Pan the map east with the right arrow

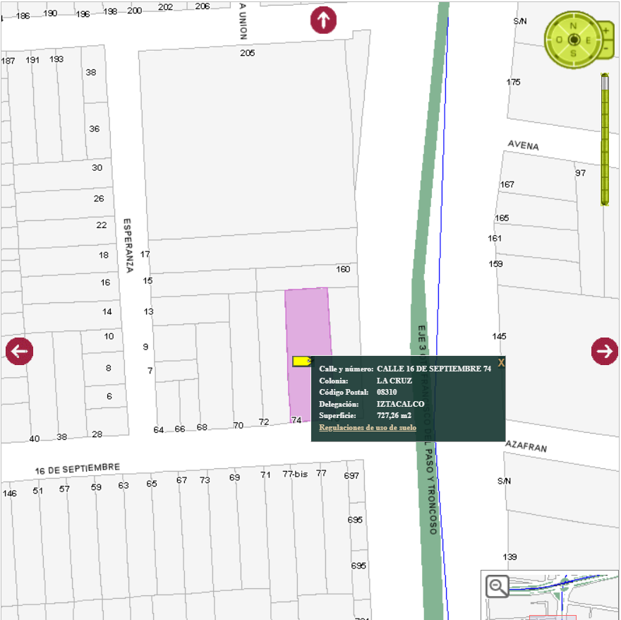tap(605, 351)
